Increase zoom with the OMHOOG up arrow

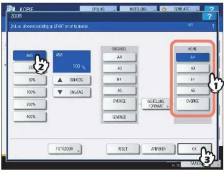pyautogui.click(x=72, y=80)
